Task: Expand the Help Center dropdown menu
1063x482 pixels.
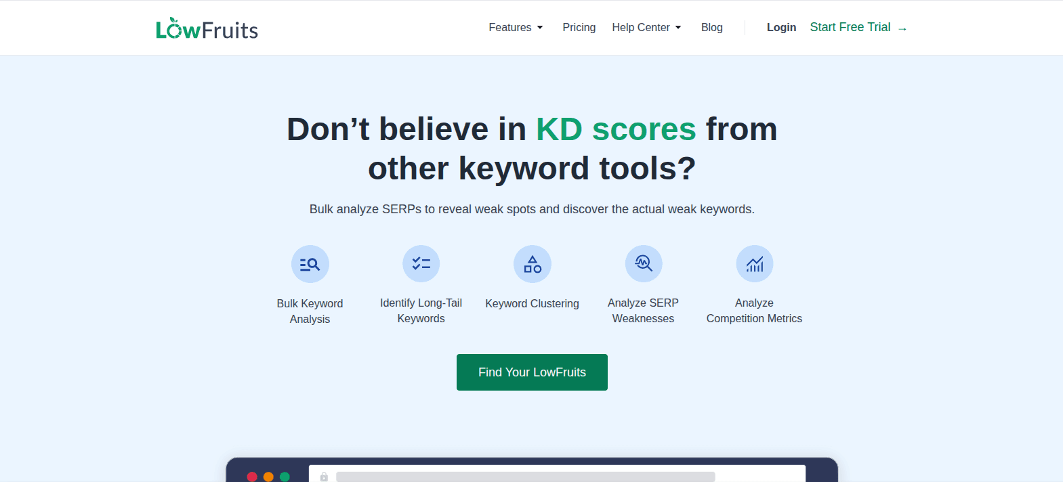Action: pos(646,28)
